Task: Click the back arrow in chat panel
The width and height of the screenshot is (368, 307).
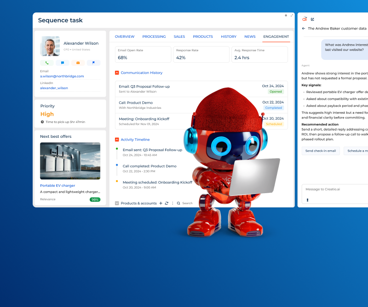Action: click(x=304, y=29)
